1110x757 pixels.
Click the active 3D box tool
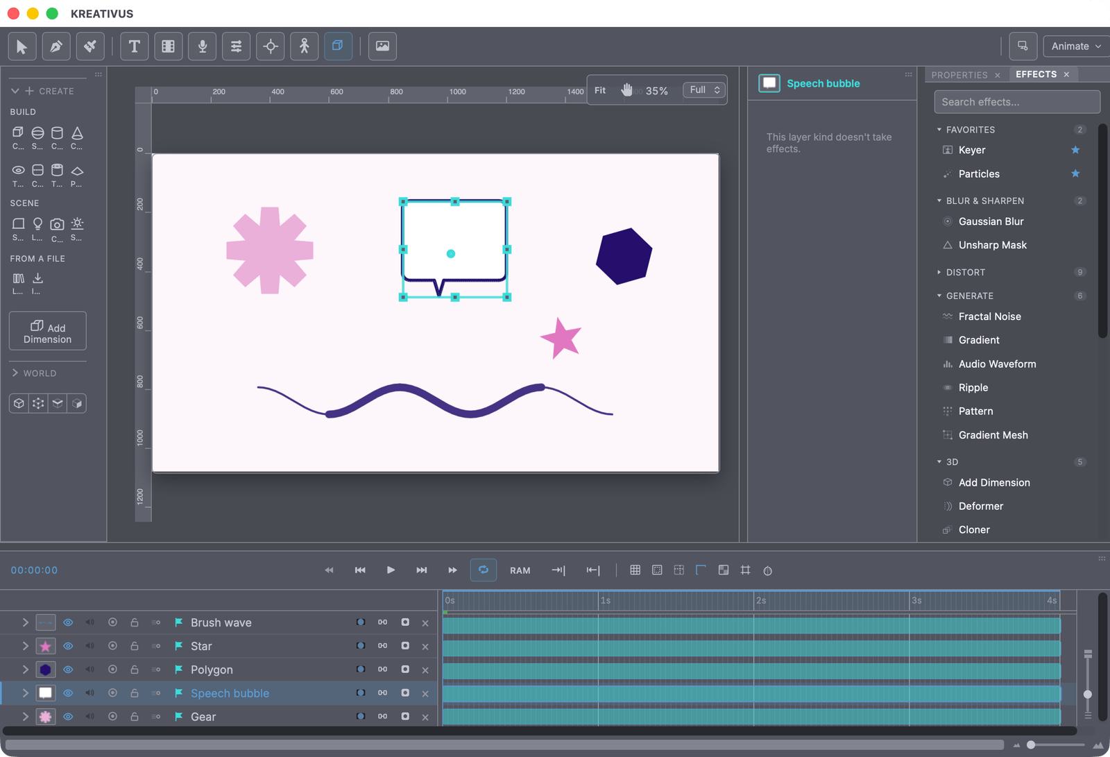tap(338, 46)
